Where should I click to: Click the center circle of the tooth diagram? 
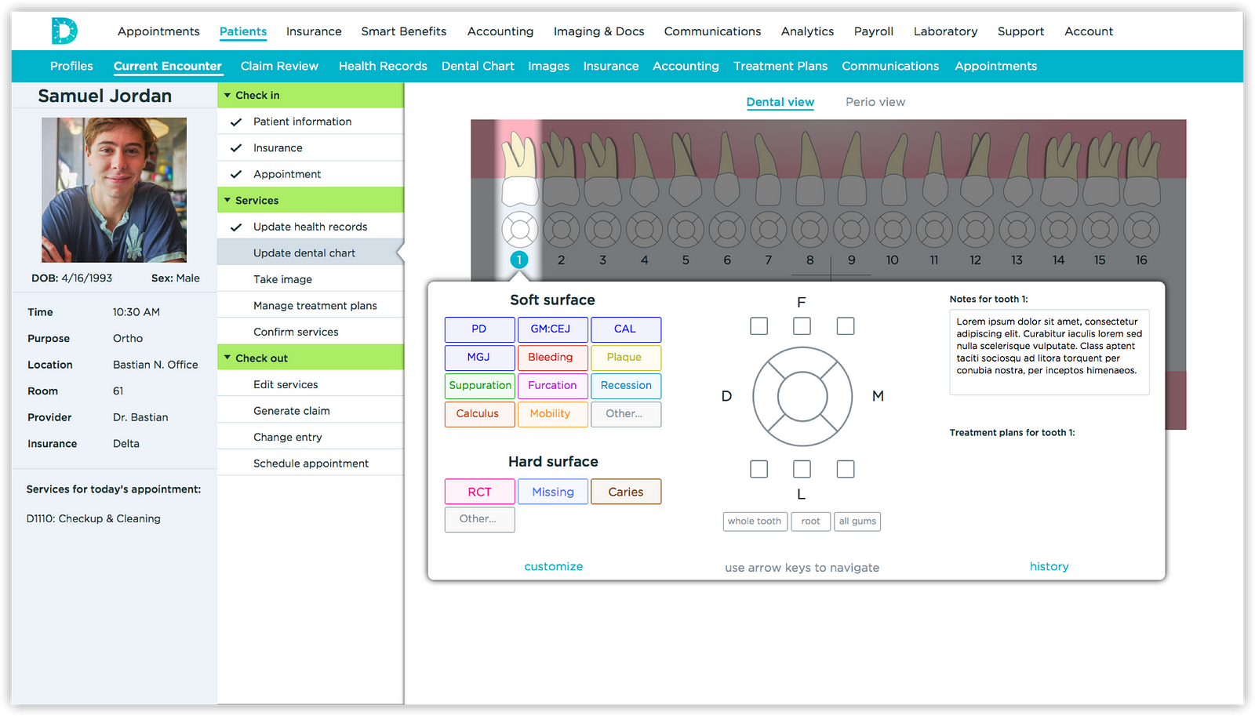(802, 396)
